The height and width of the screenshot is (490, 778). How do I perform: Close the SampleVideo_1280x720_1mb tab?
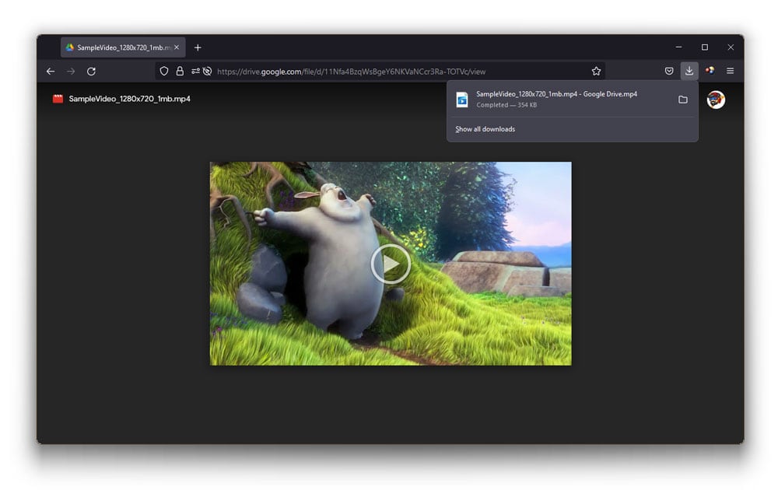[x=177, y=47]
